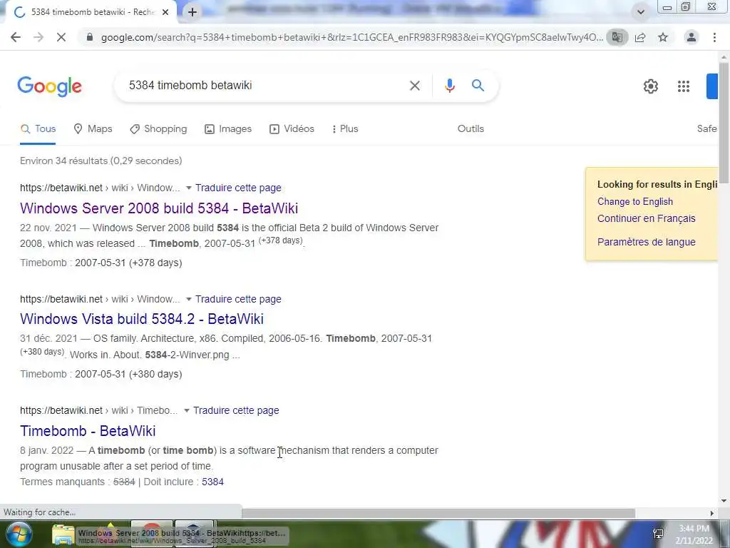Click the 5384 must-include link

[212, 482]
